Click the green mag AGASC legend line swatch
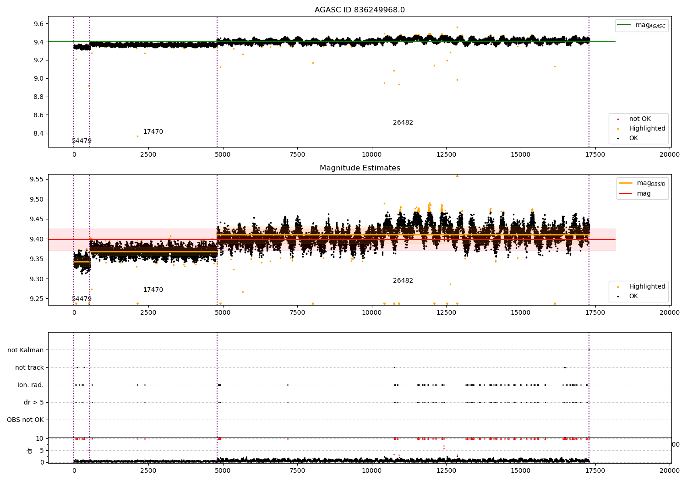This screenshot has height=481, width=687. [x=624, y=25]
